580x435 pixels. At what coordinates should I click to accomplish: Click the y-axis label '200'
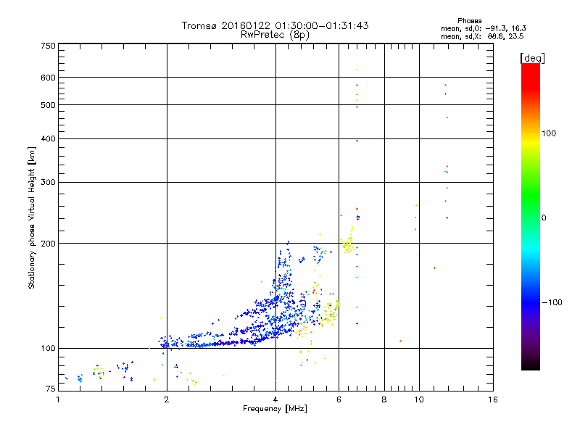(48, 244)
